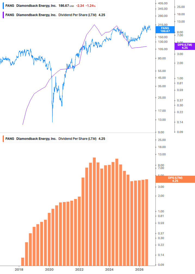
Task: Click the 35.00 label on the price axis
Action: [162, 86]
